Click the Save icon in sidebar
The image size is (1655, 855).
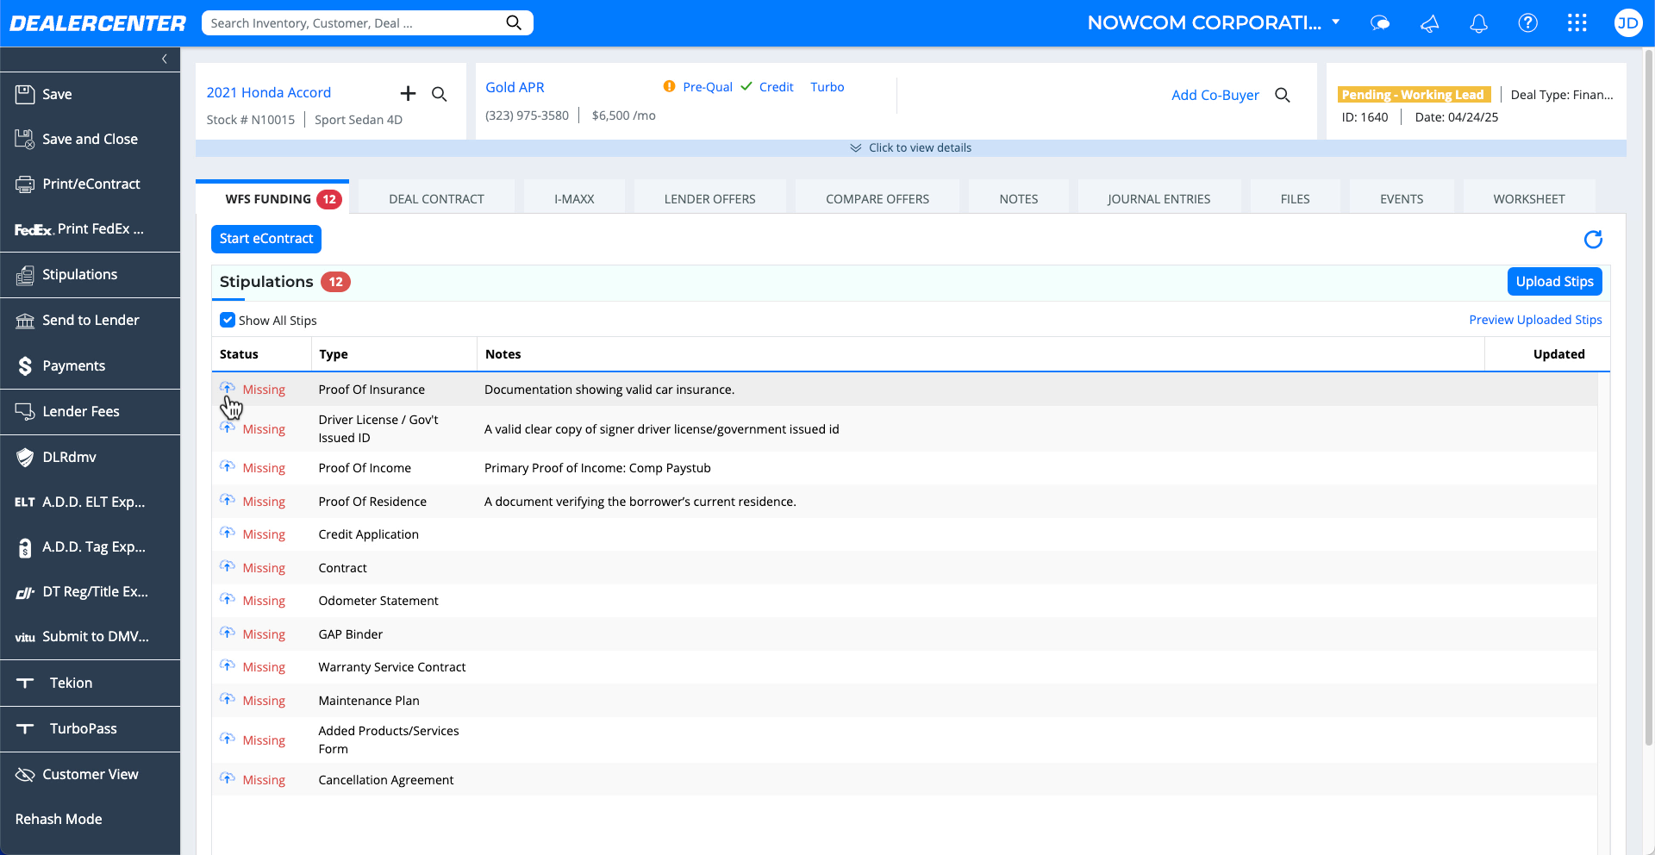point(25,94)
